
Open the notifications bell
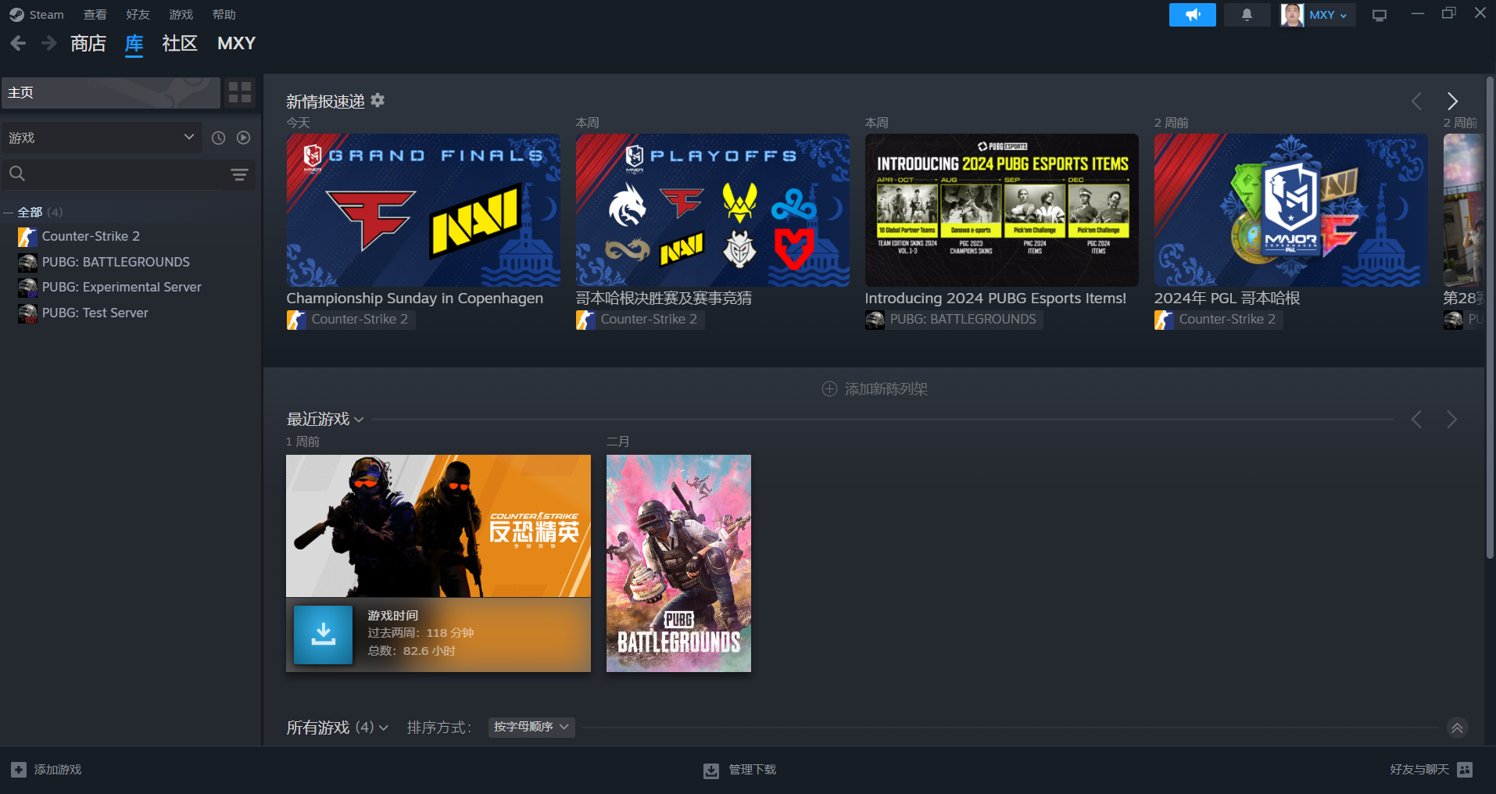1247,15
